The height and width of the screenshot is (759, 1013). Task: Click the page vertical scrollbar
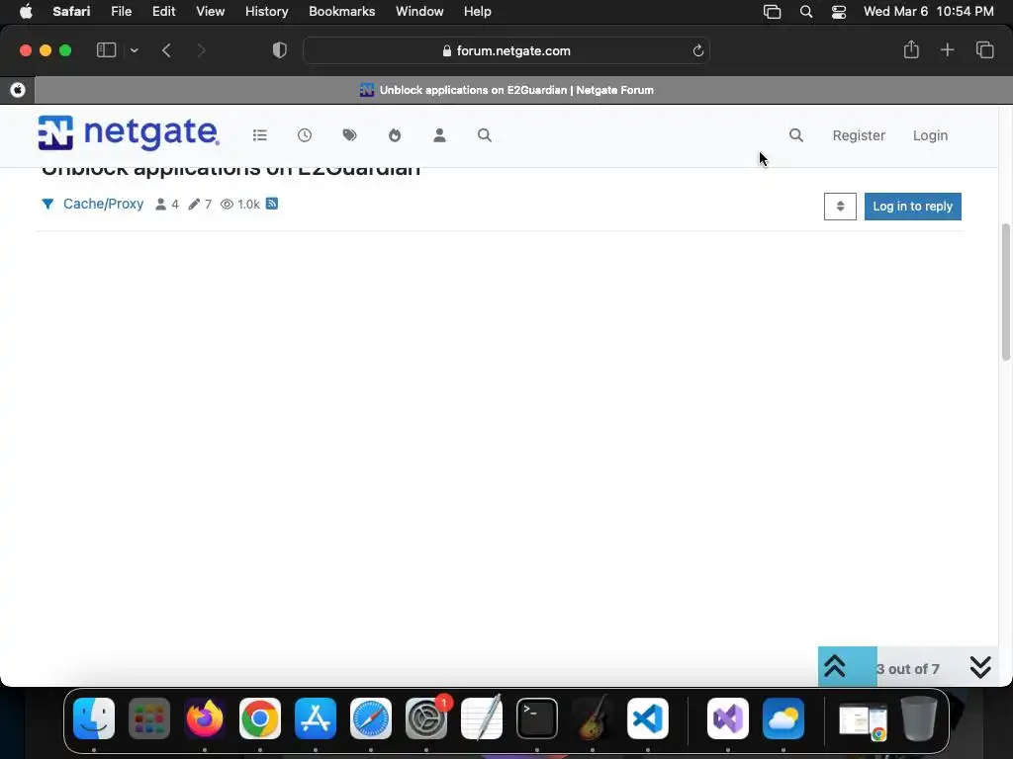coord(1006,292)
